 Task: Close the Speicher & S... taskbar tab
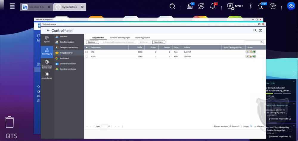(x=49, y=7)
